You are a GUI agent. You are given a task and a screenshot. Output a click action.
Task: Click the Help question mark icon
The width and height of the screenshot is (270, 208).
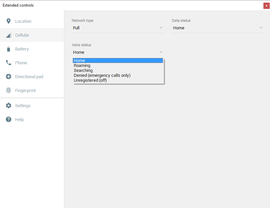click(9, 119)
